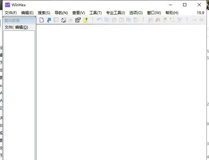Maximize the WinHex window
209x160 pixels.
click(x=185, y=5)
